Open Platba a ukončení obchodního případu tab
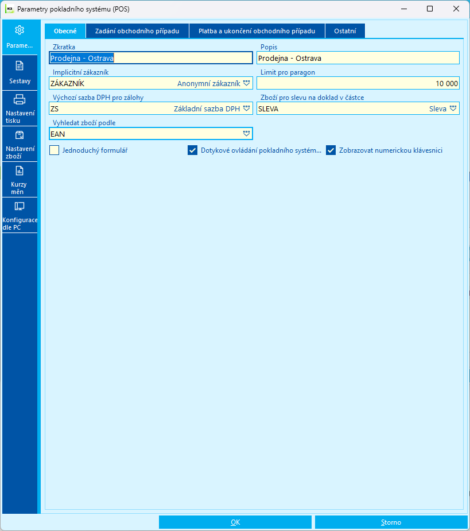470x531 pixels. pos(257,31)
